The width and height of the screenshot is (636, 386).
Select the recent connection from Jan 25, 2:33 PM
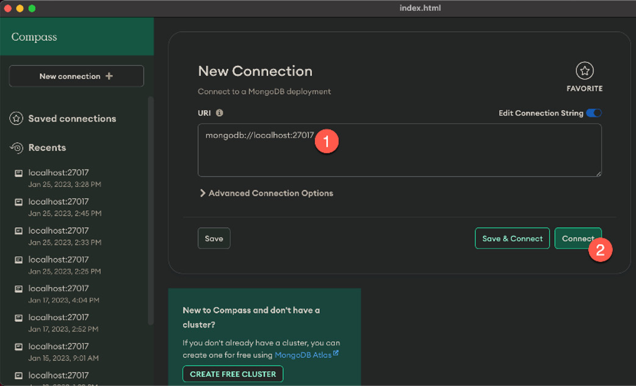coord(57,236)
